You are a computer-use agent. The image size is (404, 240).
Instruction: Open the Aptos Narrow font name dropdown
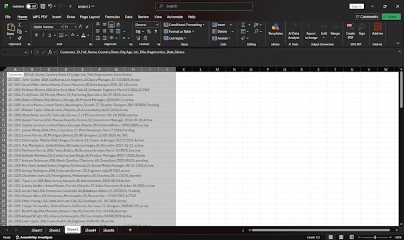coord(62,27)
